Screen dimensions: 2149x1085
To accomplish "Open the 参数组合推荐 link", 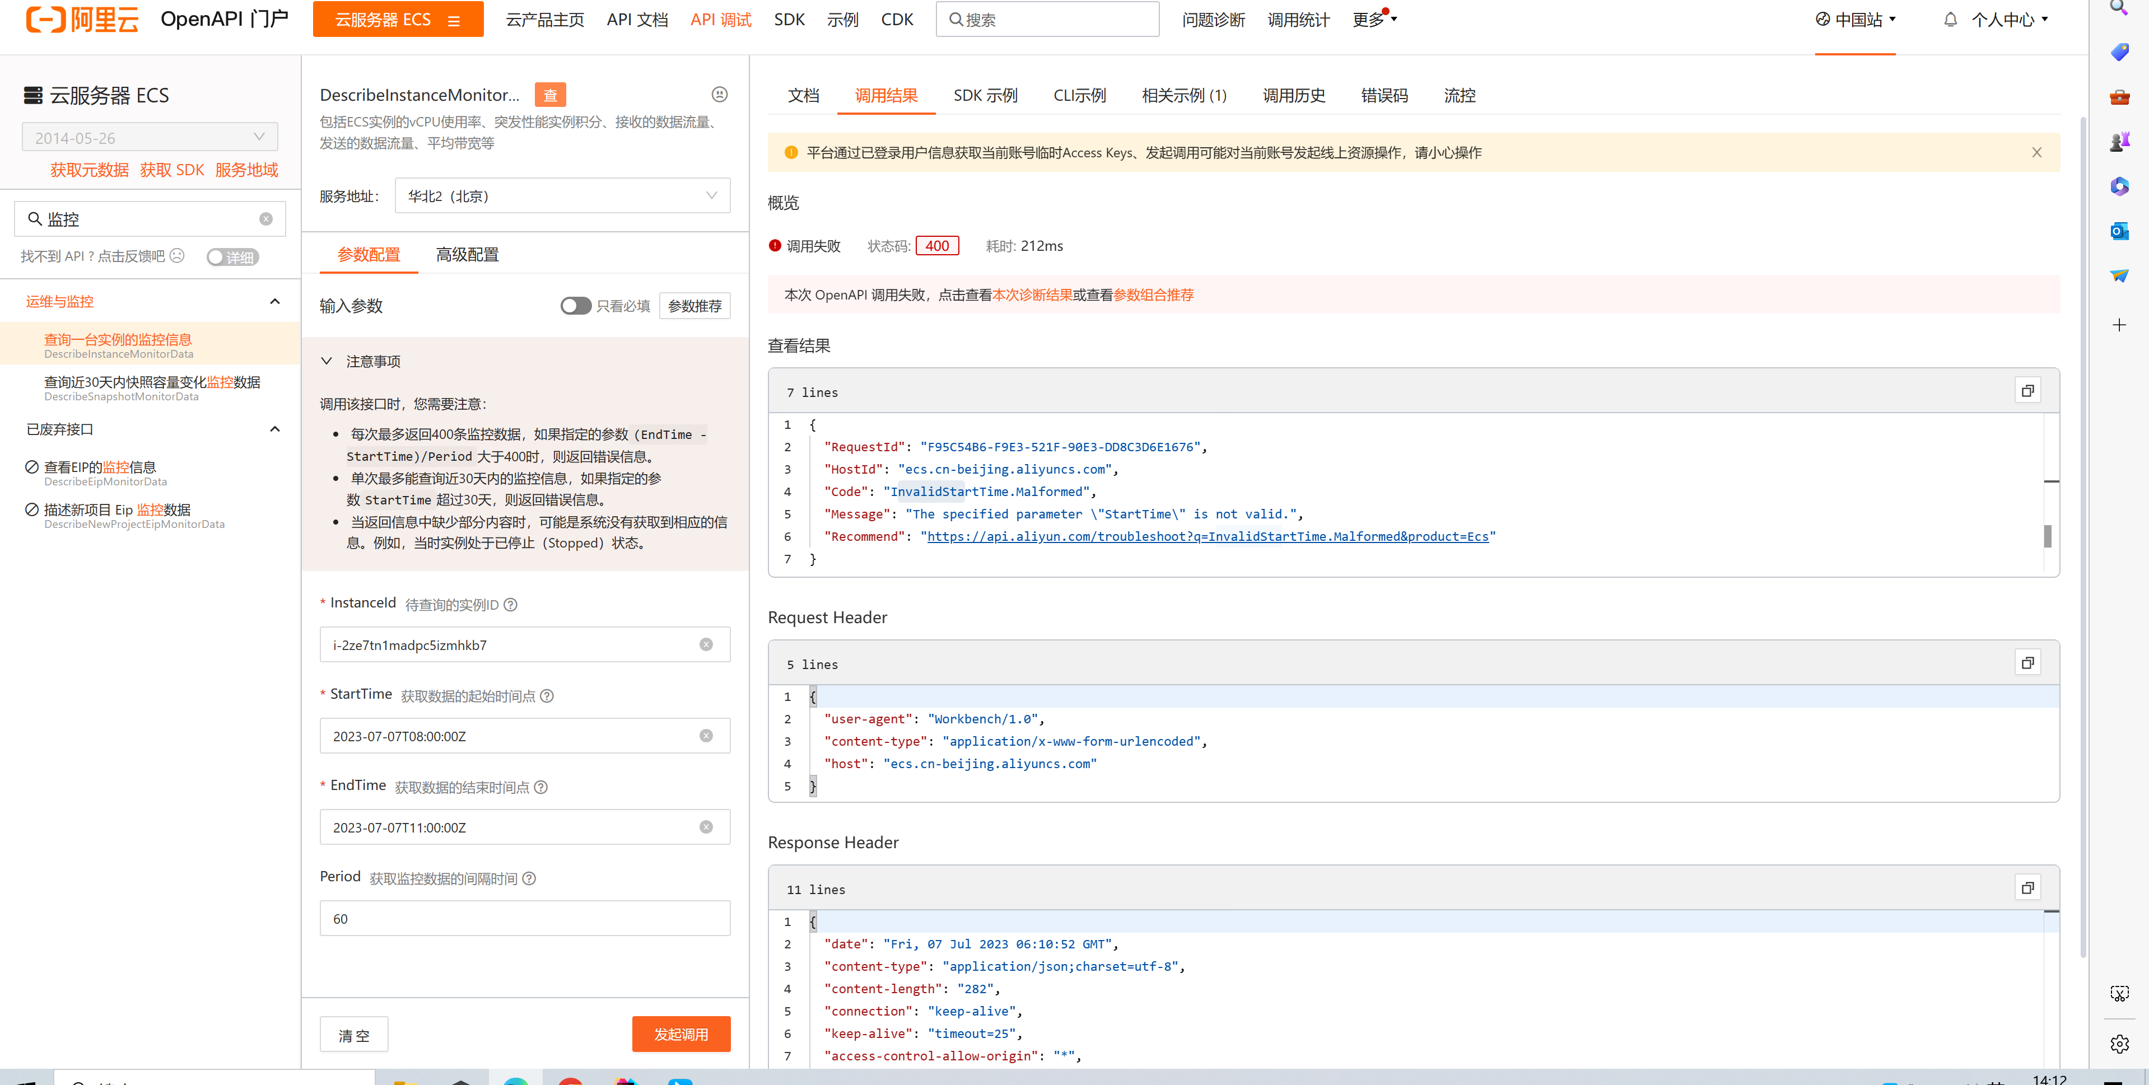I will tap(1153, 294).
